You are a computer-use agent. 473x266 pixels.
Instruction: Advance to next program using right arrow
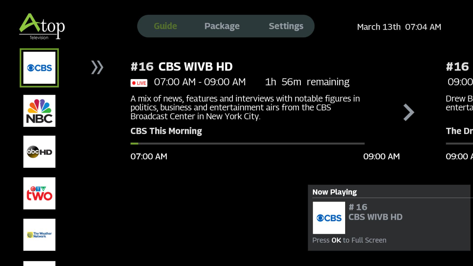[408, 112]
